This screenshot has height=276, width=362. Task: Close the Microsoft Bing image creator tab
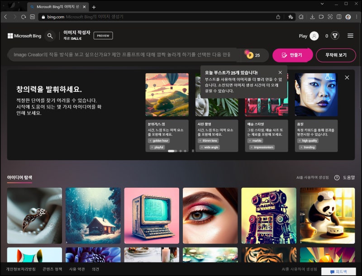point(84,7)
